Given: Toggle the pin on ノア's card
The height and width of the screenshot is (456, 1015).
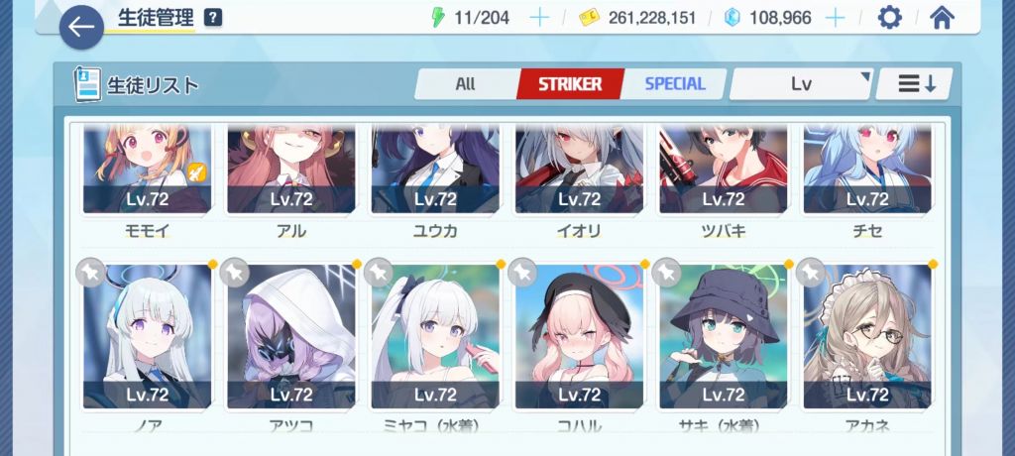Looking at the screenshot, I should 90,272.
